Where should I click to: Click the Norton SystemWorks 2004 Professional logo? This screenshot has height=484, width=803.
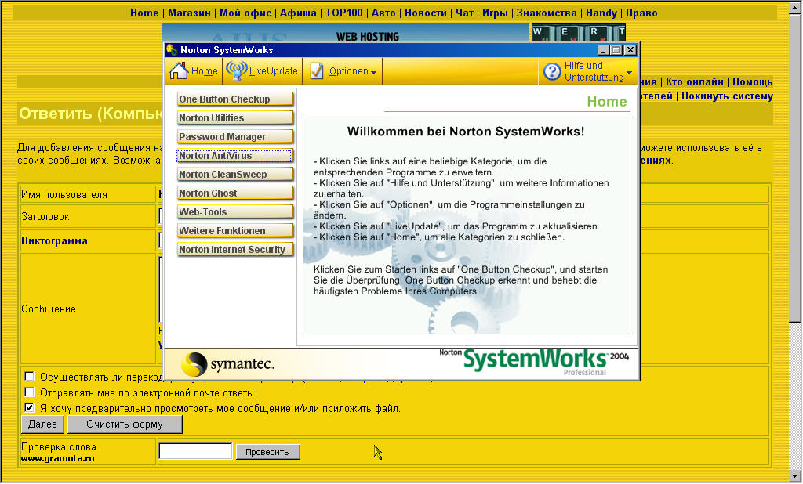coord(534,363)
